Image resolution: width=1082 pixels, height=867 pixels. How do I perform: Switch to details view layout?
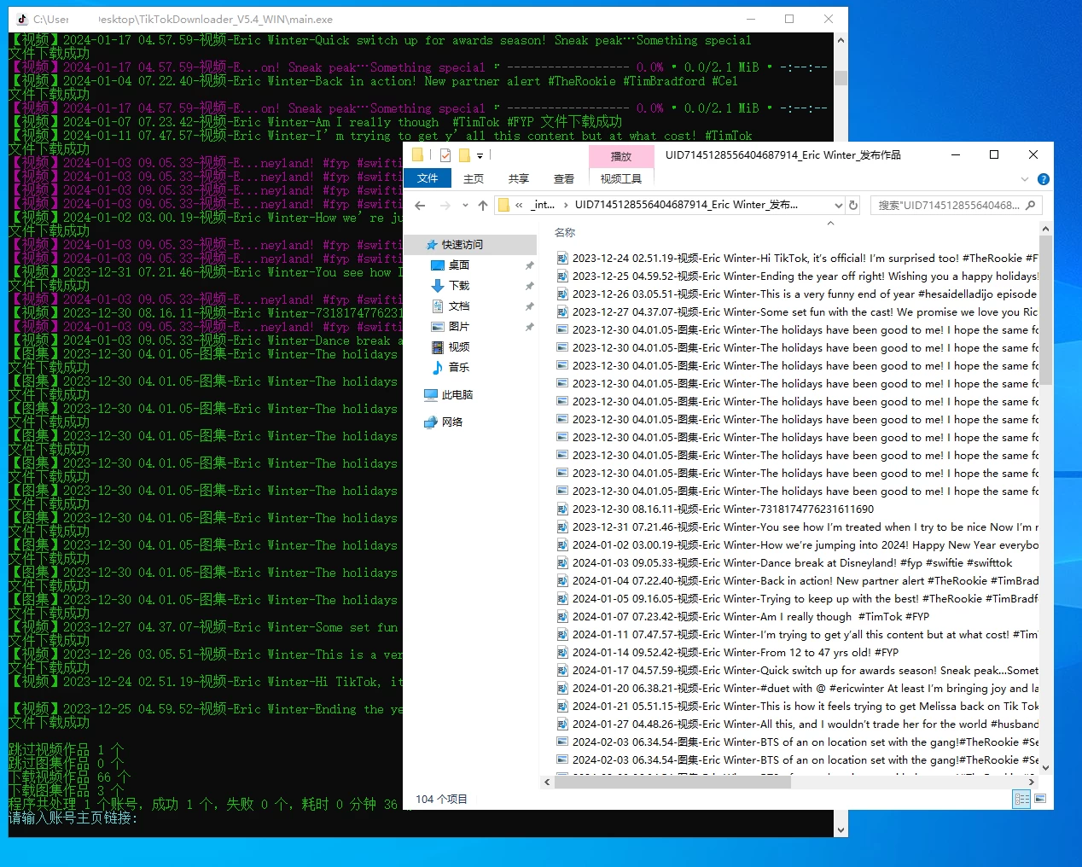(x=1021, y=799)
